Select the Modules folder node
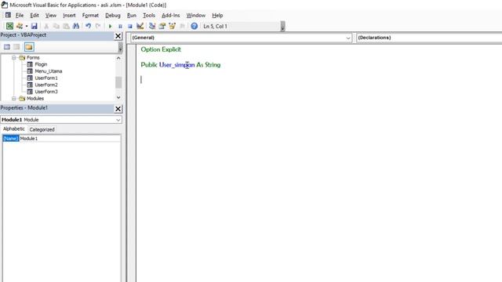 (35, 99)
